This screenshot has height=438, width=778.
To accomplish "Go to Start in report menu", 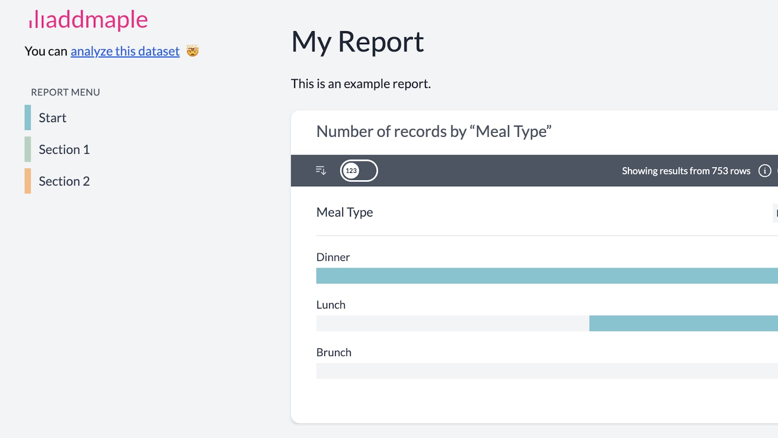I will click(x=53, y=118).
